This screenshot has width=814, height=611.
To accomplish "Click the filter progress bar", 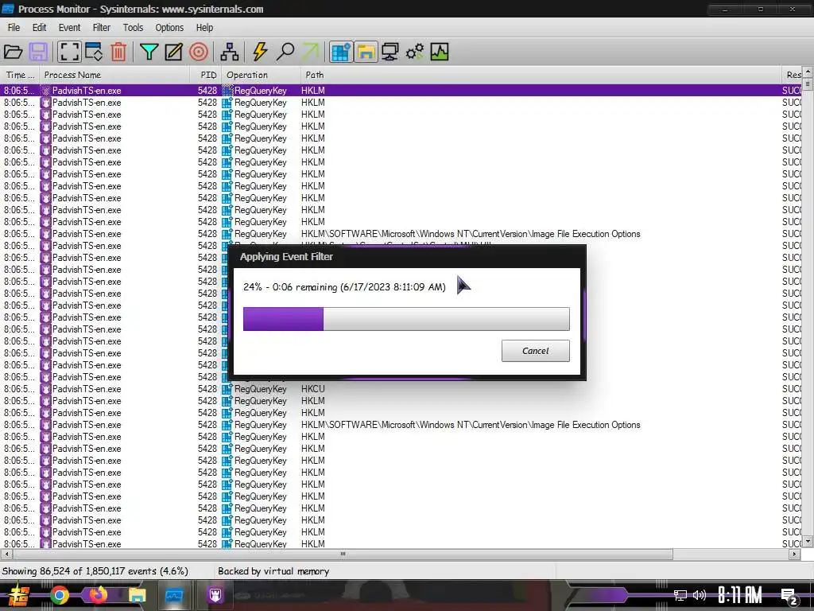I will (x=406, y=318).
